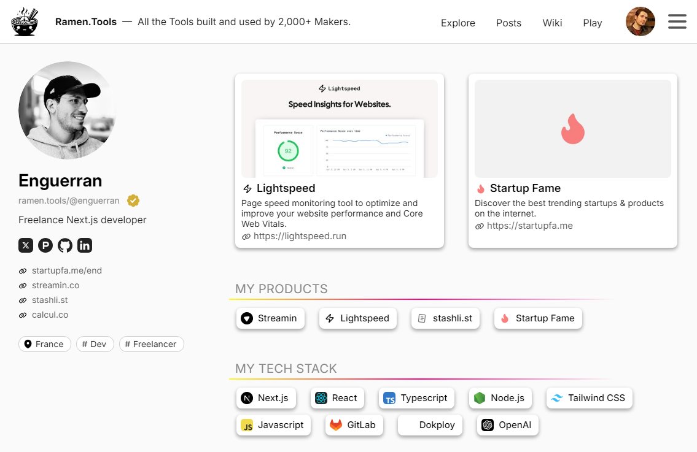The height and width of the screenshot is (452, 697).
Task: Click the Dokploy tech stack chip
Action: click(x=430, y=425)
